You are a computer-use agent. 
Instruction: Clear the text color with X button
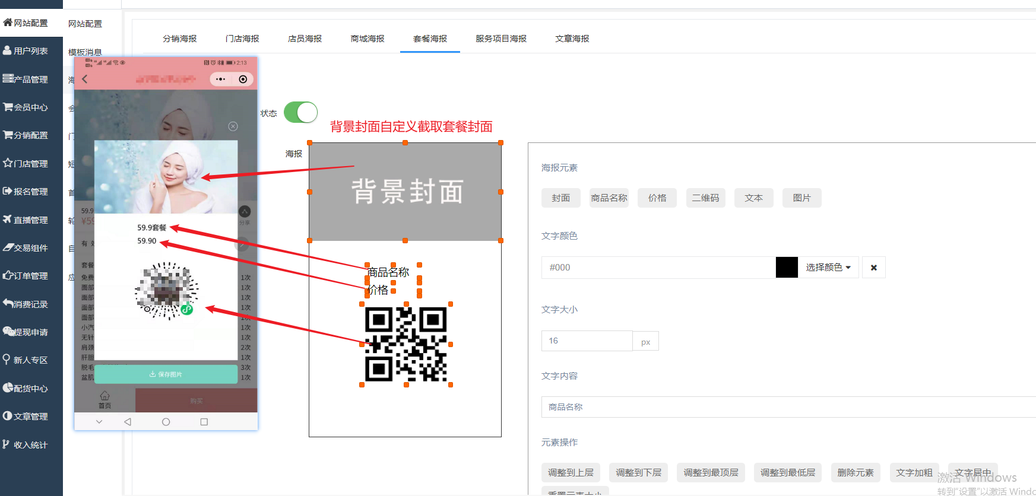tap(874, 268)
